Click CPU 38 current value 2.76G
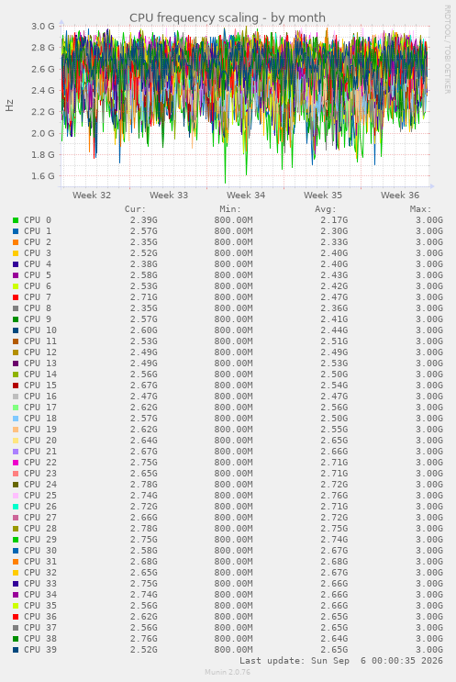456x682 pixels. coord(144,639)
